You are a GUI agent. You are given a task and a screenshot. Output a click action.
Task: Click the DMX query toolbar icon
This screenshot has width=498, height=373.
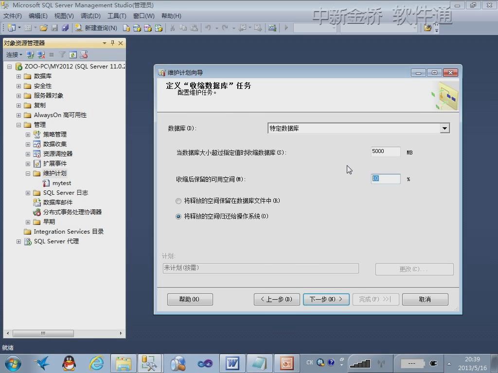click(x=148, y=28)
